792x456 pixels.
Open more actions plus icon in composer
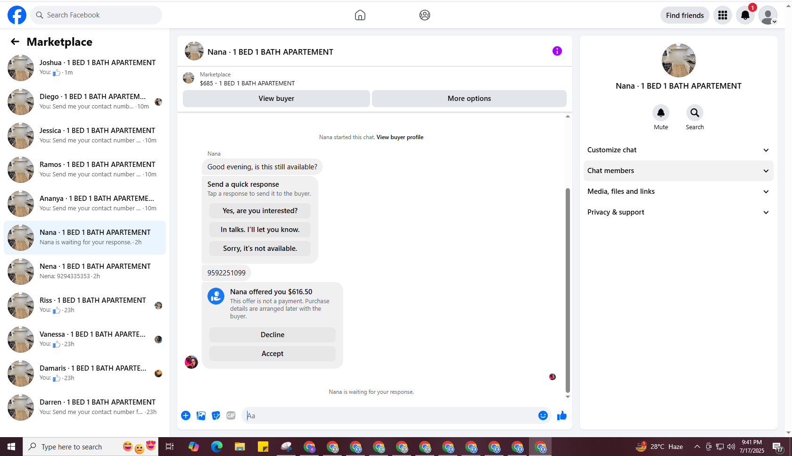click(x=186, y=415)
